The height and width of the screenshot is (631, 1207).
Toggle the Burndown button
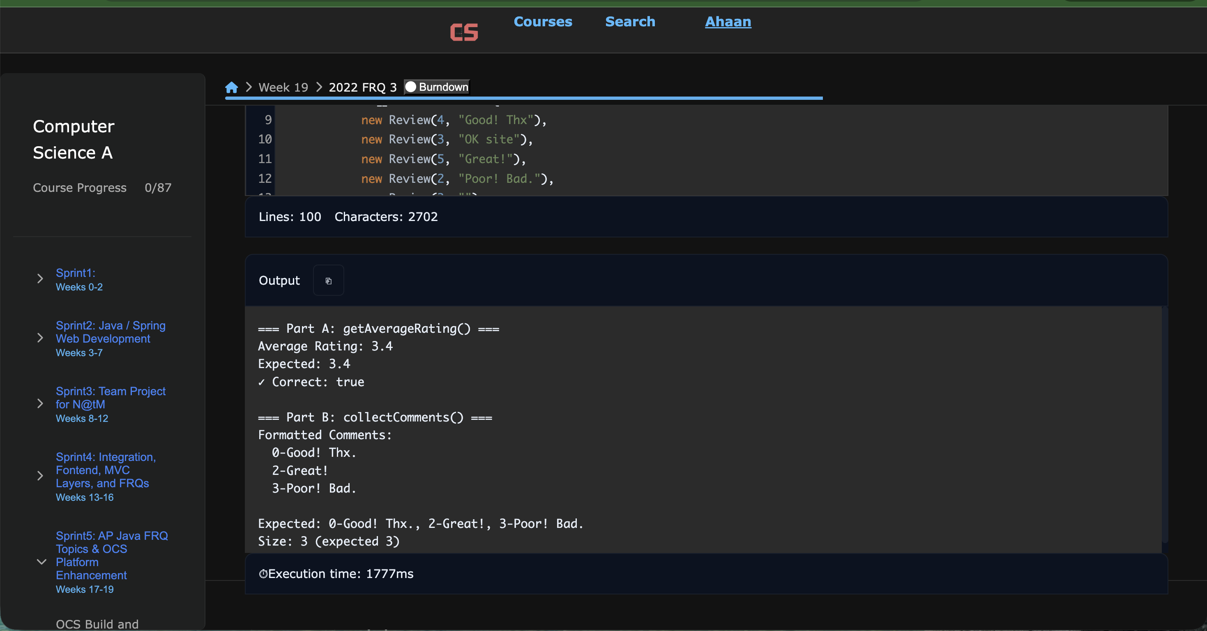tap(437, 87)
